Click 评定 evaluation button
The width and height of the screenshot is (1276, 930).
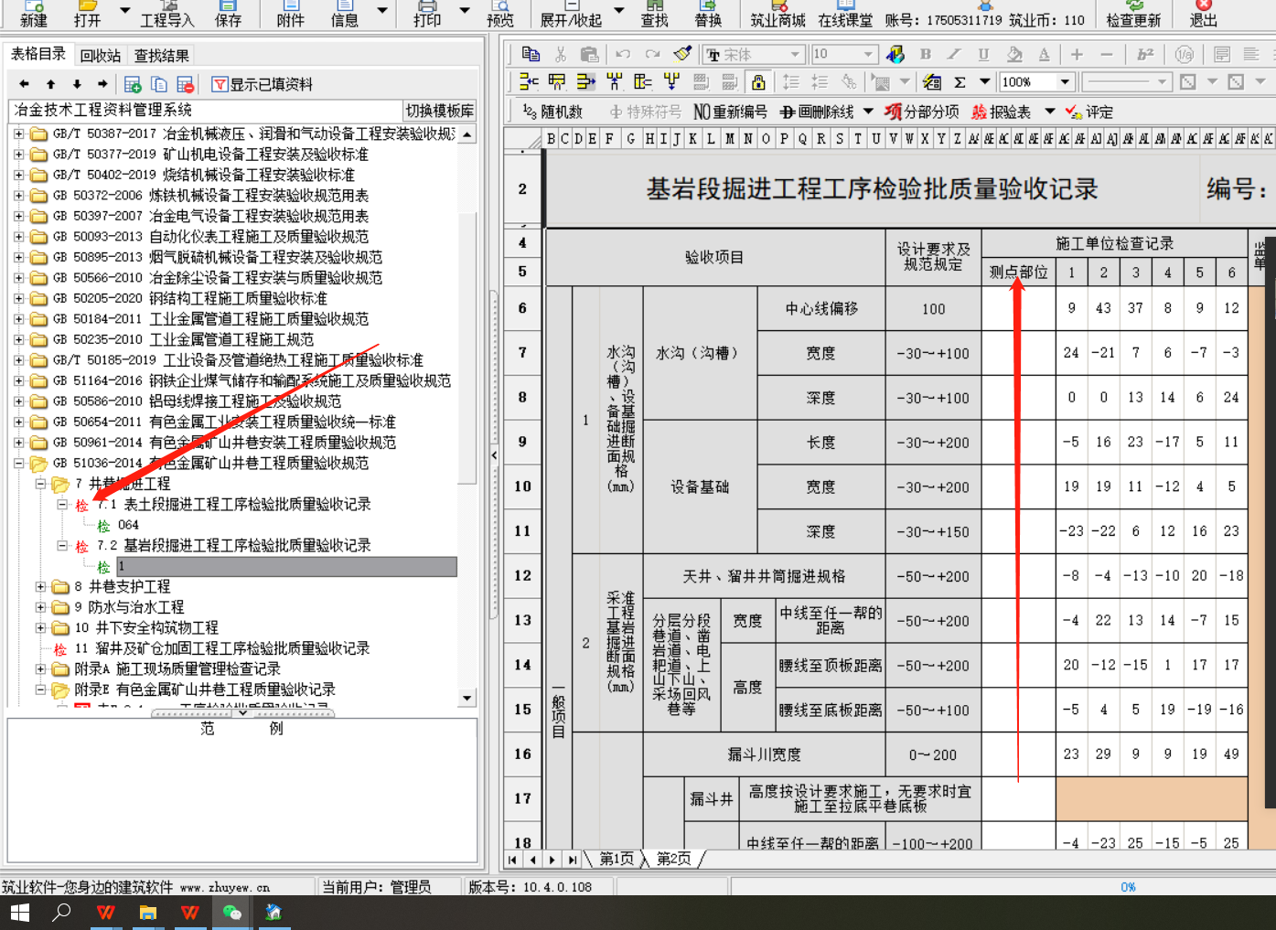1088,112
